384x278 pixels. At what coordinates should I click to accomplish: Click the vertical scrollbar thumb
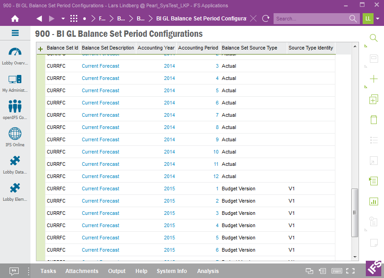point(354,213)
